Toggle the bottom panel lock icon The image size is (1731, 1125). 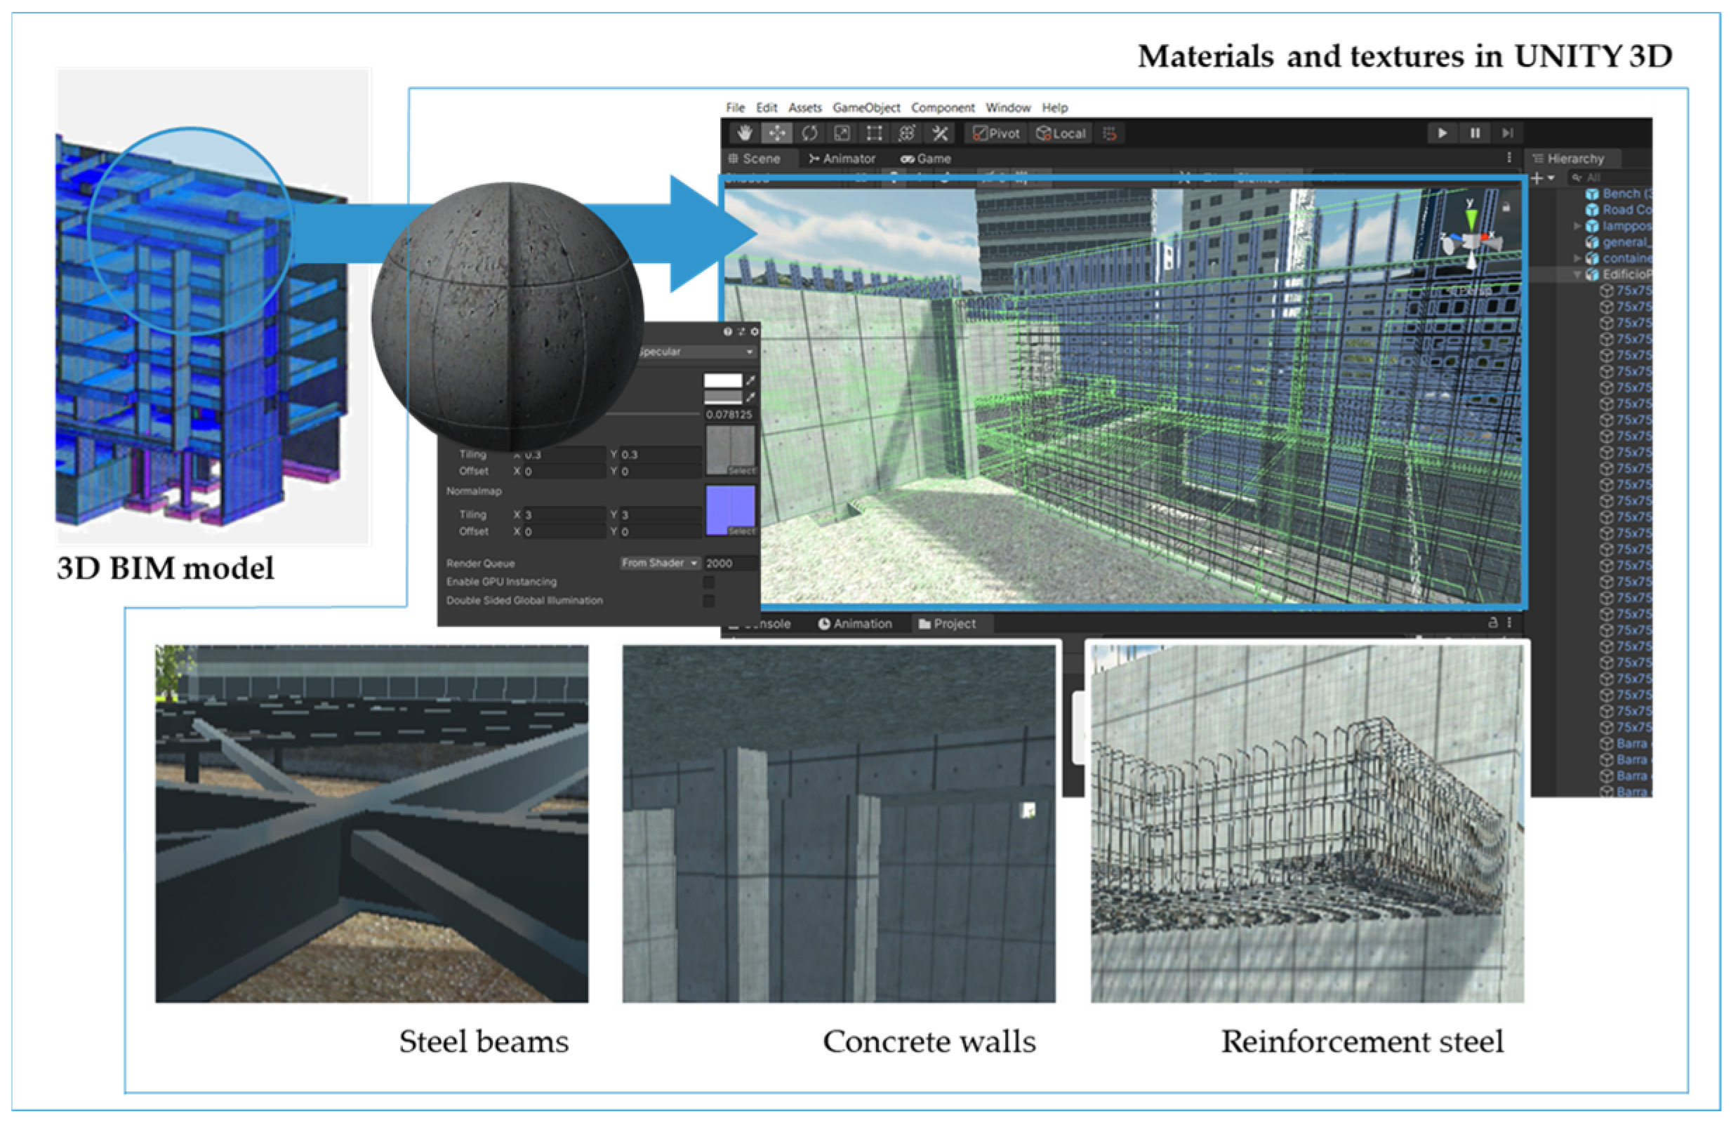tap(1492, 623)
